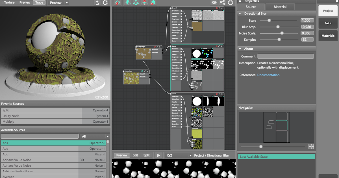Open the XYZ dropdown in preview bar
This screenshot has height=178, width=339.
coord(179,155)
